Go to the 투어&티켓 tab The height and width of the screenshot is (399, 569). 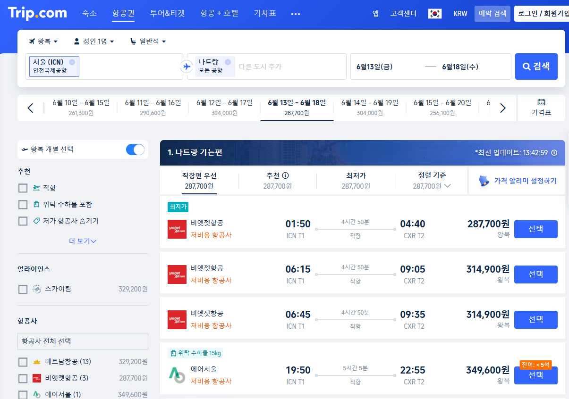point(167,13)
